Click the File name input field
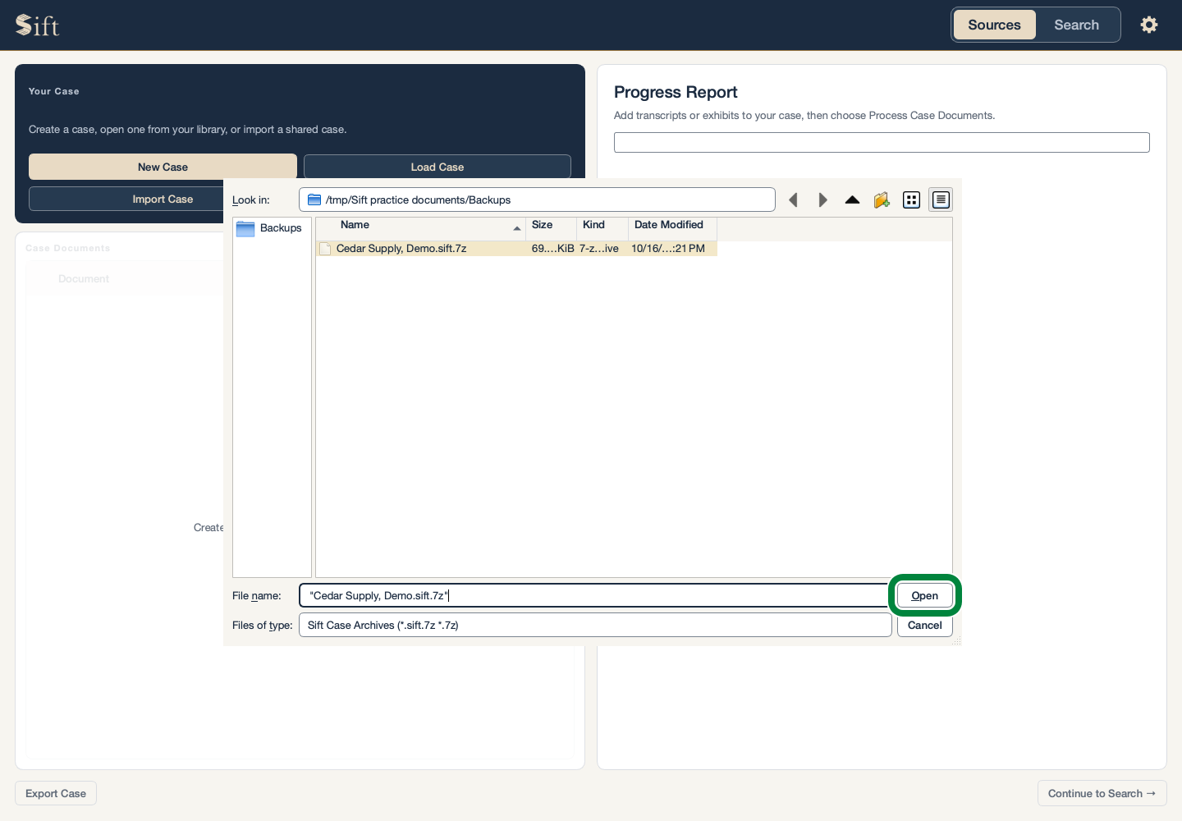Screen dimensions: 1182x821 (595, 595)
